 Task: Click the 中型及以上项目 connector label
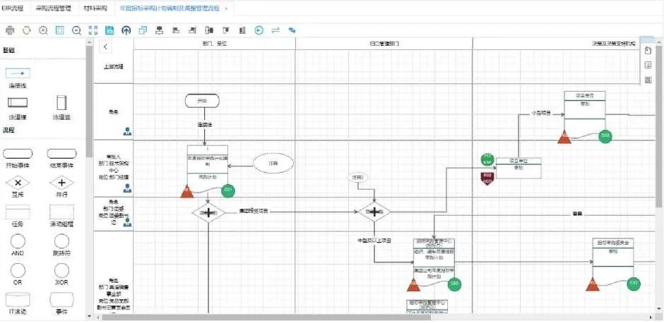click(x=374, y=240)
